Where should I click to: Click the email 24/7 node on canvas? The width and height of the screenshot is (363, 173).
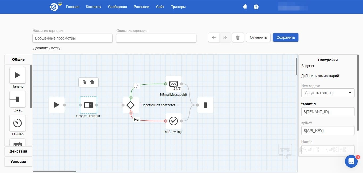174,84
